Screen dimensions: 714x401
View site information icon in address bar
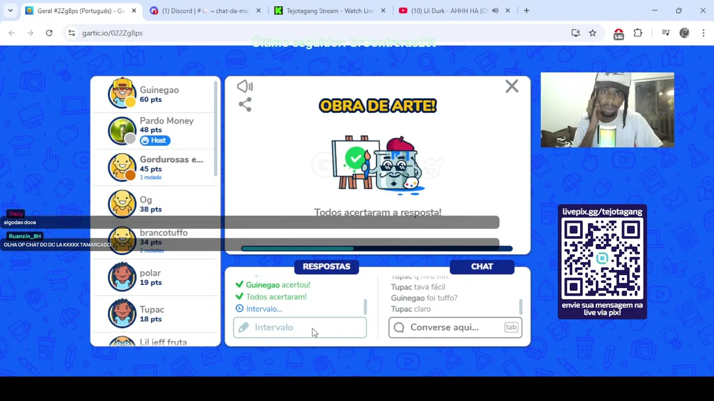tap(71, 33)
